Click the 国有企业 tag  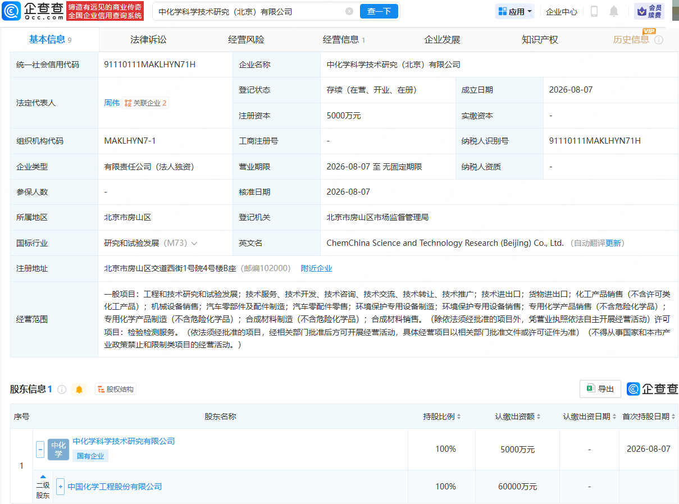90,456
